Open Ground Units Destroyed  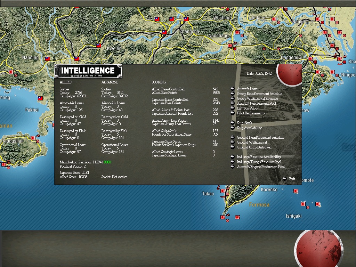coord(254,147)
